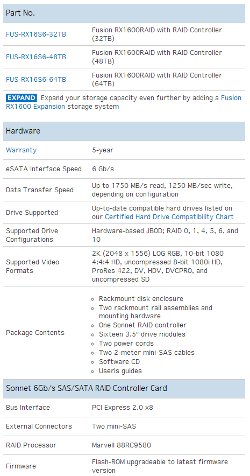Click the Marvell 88RC9580 processor value
Viewport: 250px width, 476px height.
(x=121, y=445)
